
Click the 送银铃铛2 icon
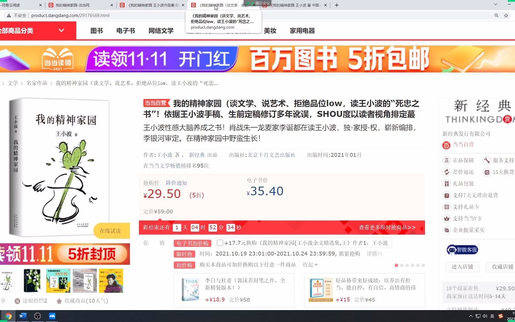click(18, 301)
